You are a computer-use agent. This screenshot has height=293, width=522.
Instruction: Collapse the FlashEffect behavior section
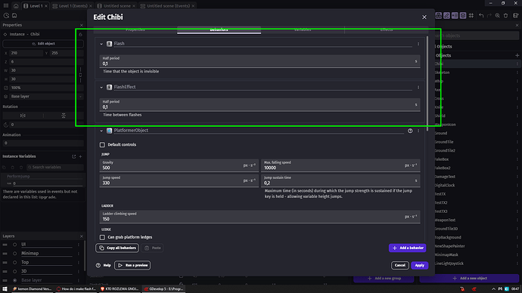(x=101, y=88)
